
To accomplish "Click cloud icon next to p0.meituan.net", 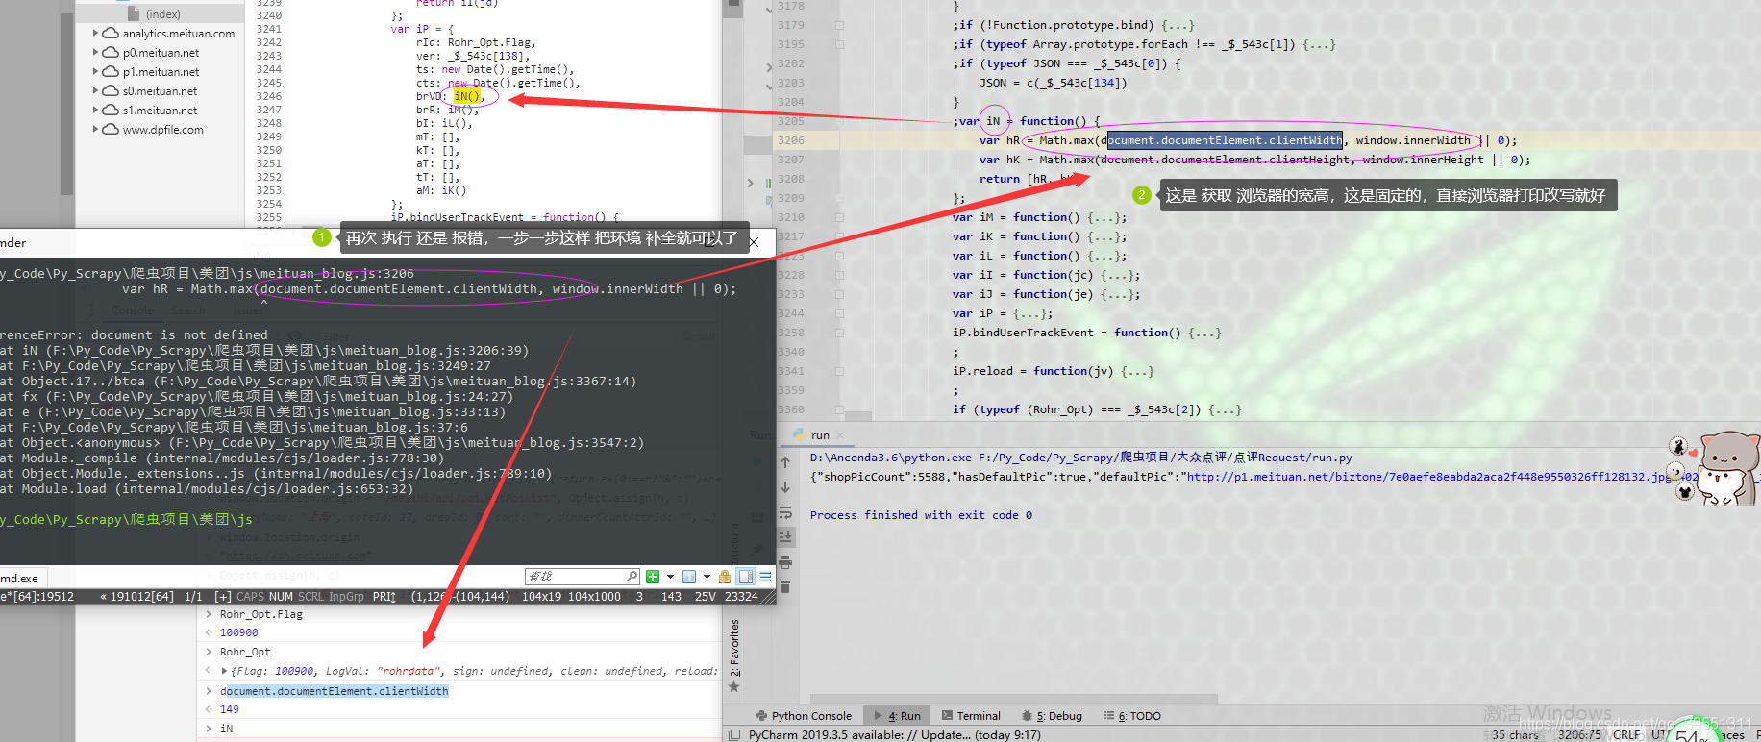I will click(x=112, y=52).
